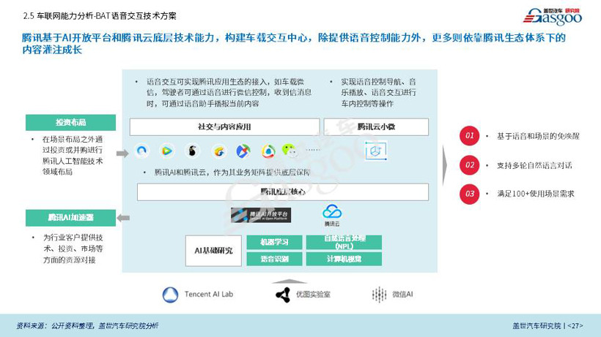This screenshot has width=601, height=337.
Task: Select the AI基础研究 white box
Action: (213, 251)
